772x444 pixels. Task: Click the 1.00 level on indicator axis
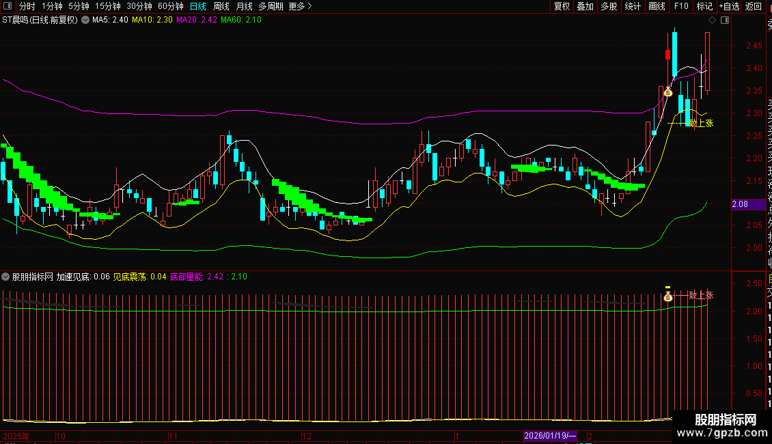pyautogui.click(x=754, y=366)
